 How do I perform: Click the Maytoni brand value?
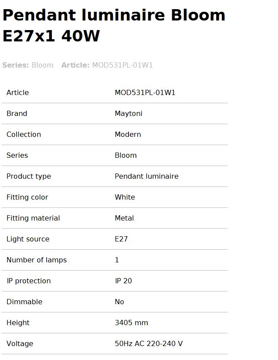coord(129,114)
